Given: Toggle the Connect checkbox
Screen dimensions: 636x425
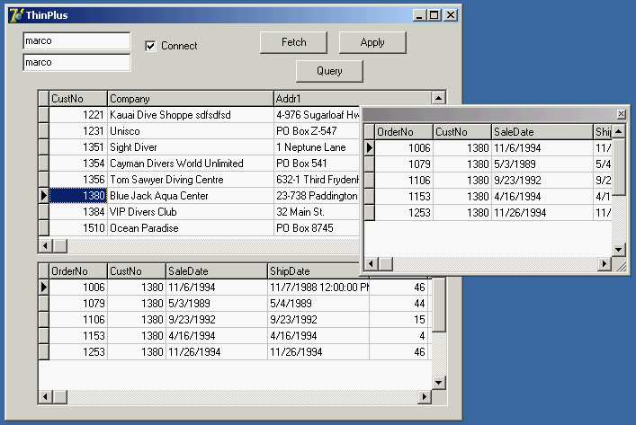Looking at the screenshot, I should (x=151, y=46).
